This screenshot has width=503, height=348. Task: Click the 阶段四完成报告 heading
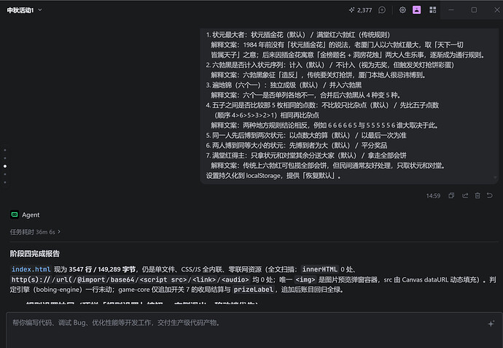click(35, 254)
